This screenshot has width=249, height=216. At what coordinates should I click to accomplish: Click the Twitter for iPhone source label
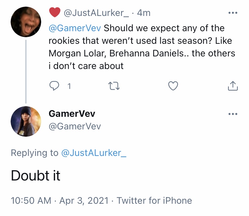pyautogui.click(x=154, y=200)
